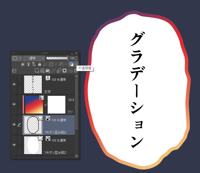200x173 pixels.
Task: Open the 通常 blending mode dropdown
Action: 34,58
